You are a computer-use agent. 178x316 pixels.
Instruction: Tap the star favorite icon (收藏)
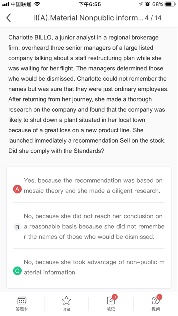coord(66,301)
